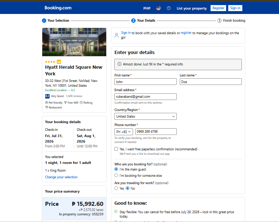
Task: Click the 1 x King Room text
Action: [56, 171]
